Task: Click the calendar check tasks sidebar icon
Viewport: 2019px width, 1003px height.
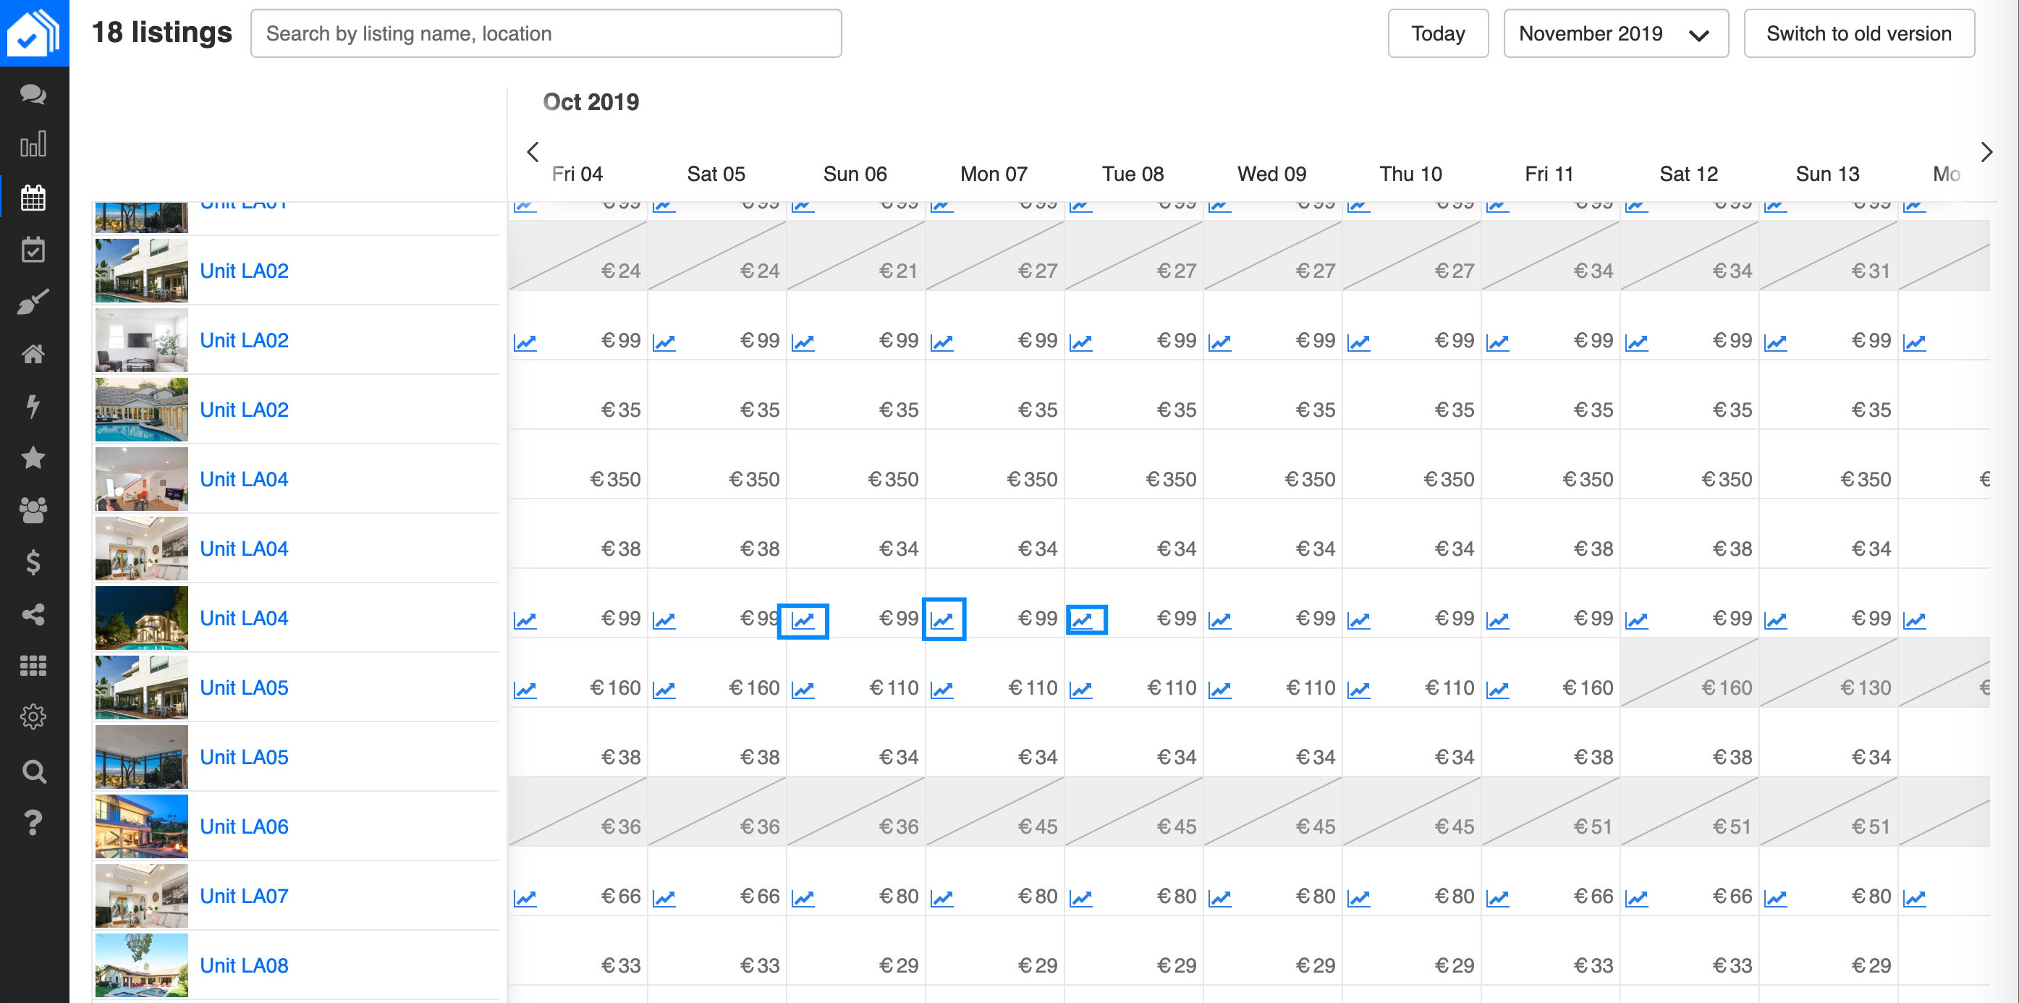Action: click(x=33, y=250)
